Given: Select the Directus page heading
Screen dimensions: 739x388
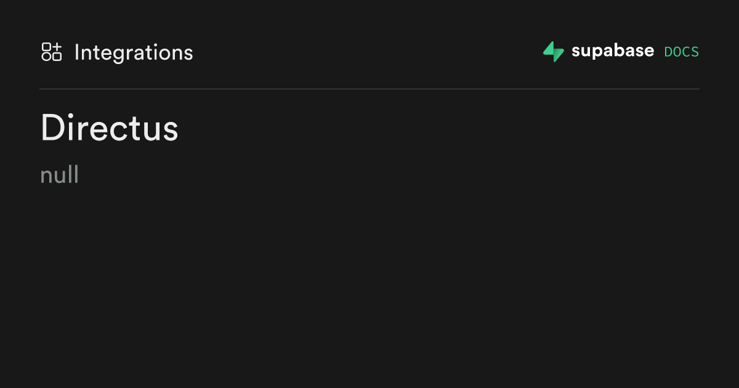Looking at the screenshot, I should [x=109, y=128].
